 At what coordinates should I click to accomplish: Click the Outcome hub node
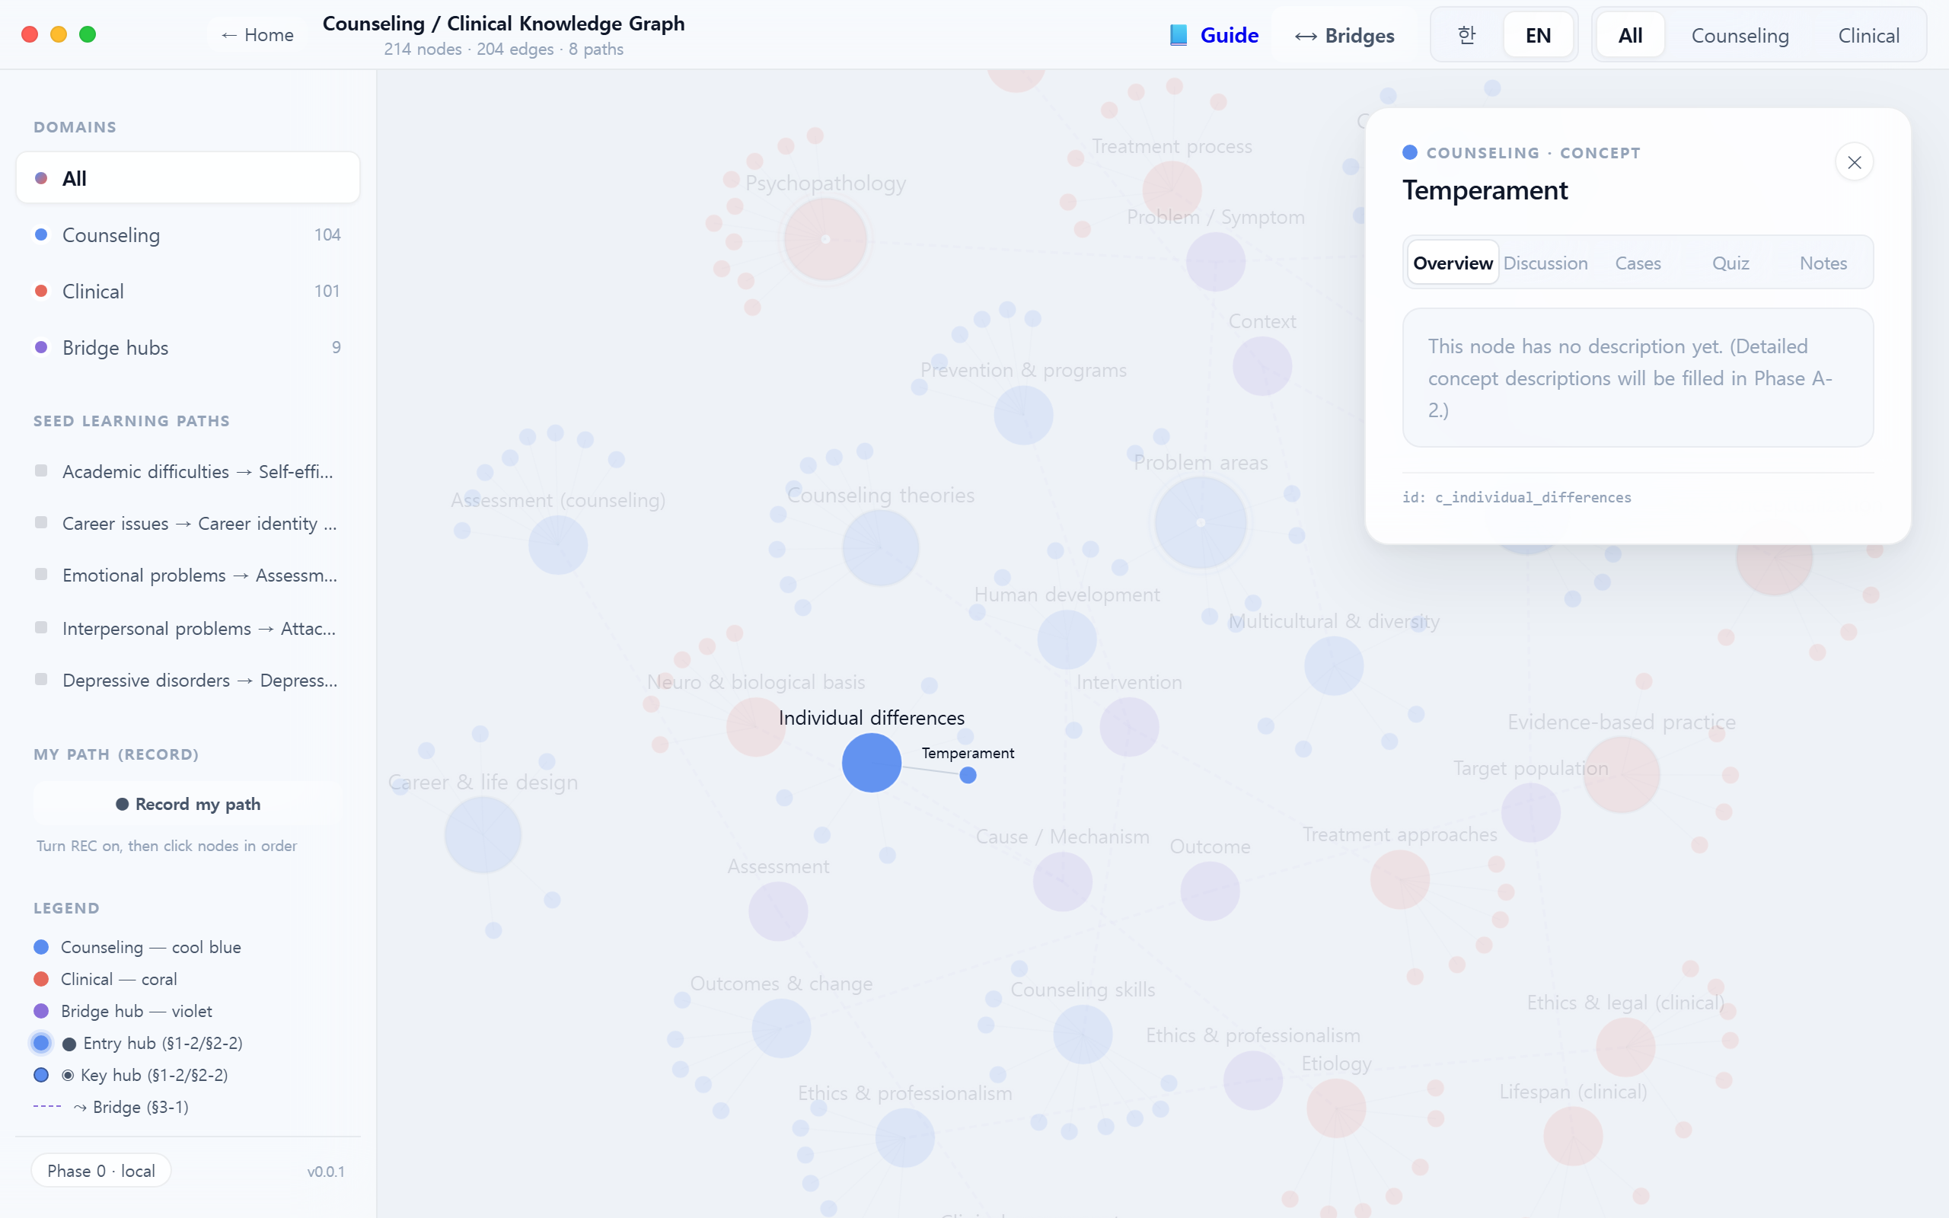click(x=1210, y=891)
